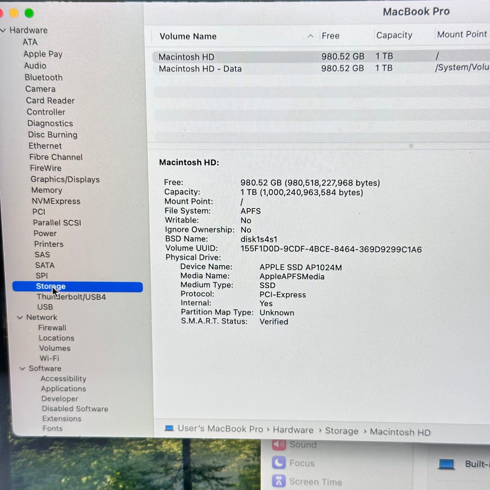Select Accessibility under Software

pos(64,378)
